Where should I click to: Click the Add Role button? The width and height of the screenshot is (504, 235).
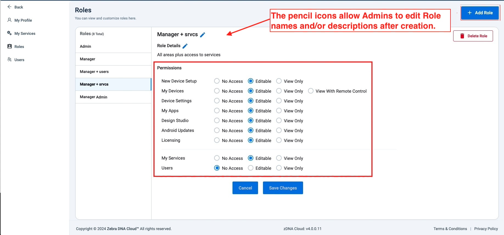point(480,13)
